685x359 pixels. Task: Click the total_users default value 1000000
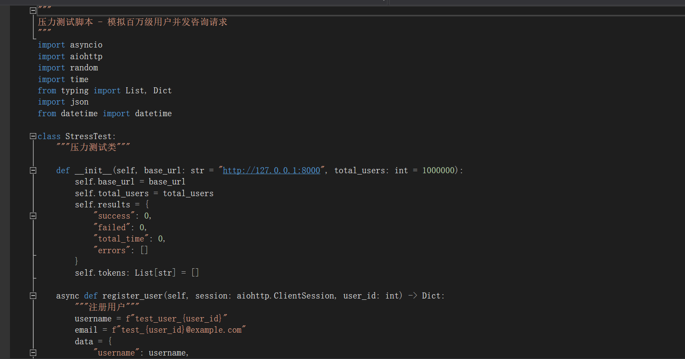click(x=438, y=170)
